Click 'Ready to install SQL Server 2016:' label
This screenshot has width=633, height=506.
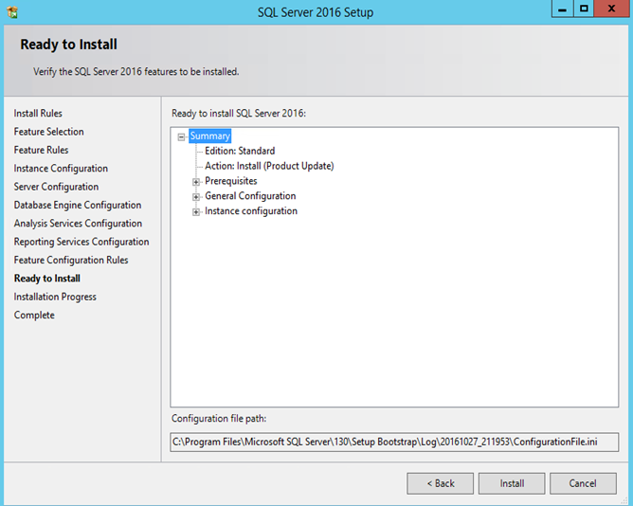tap(239, 114)
